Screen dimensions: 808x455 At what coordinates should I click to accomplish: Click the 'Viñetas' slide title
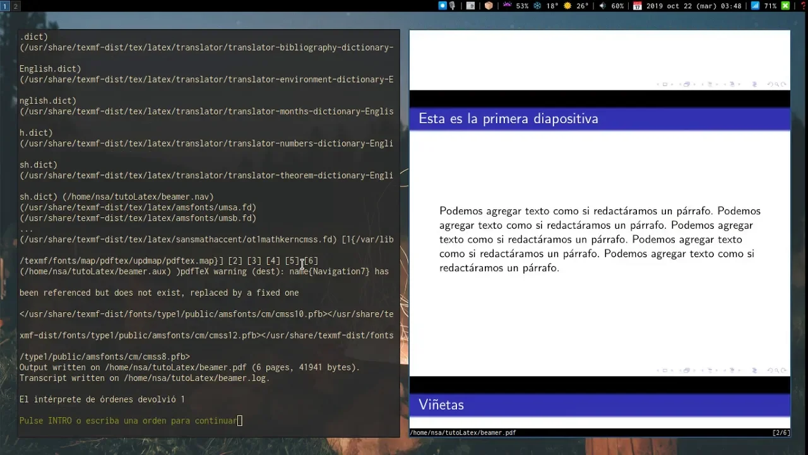pos(441,404)
